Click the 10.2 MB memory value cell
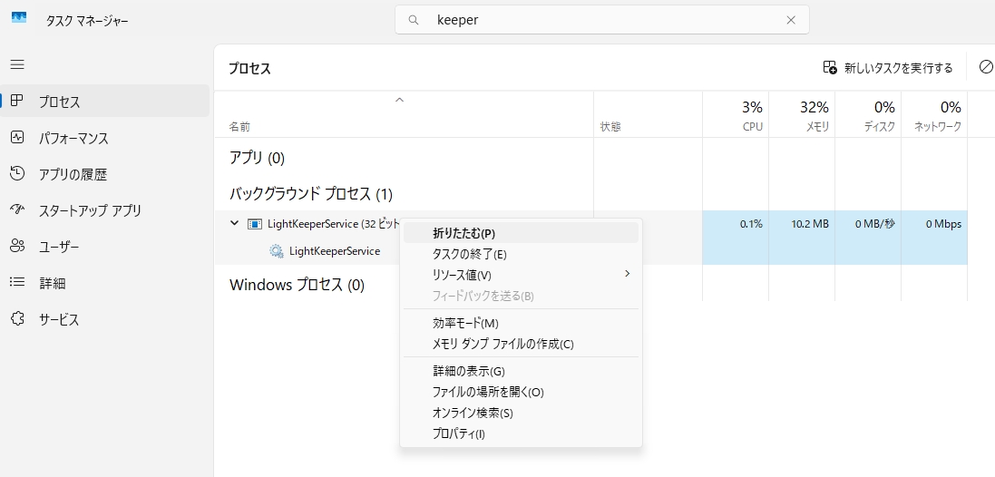The width and height of the screenshot is (995, 477). pyautogui.click(x=802, y=224)
